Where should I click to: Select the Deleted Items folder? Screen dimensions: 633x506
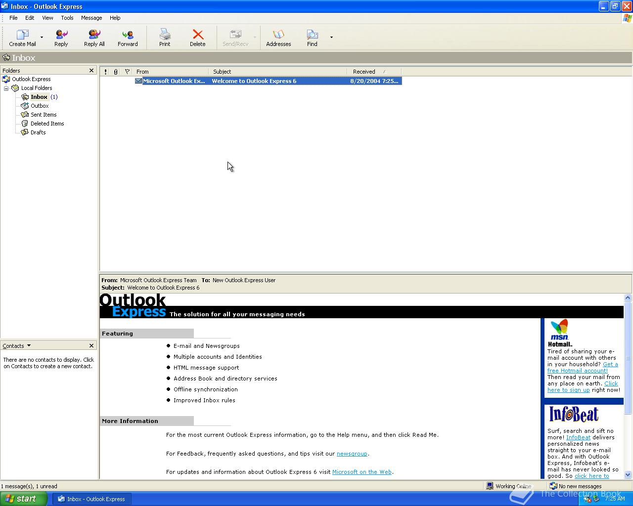click(x=47, y=124)
